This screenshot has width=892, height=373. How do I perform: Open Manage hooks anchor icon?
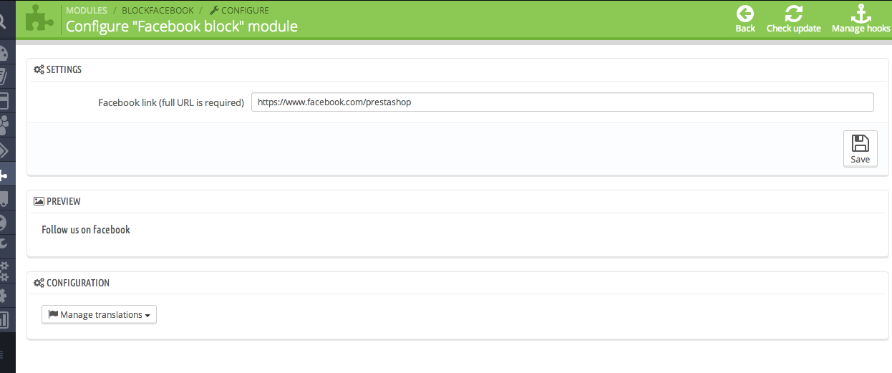click(x=860, y=14)
